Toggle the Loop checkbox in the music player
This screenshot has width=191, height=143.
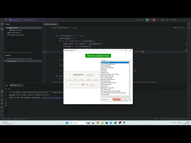[83, 85]
